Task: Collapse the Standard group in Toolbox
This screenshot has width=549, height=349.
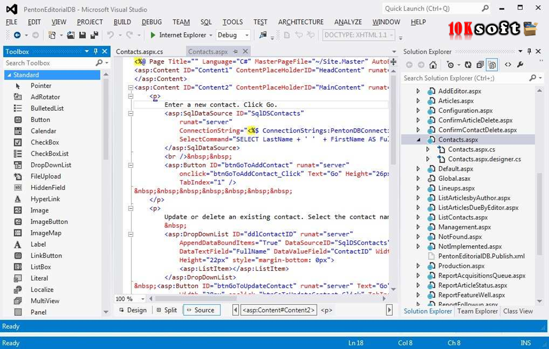Action: [x=10, y=75]
